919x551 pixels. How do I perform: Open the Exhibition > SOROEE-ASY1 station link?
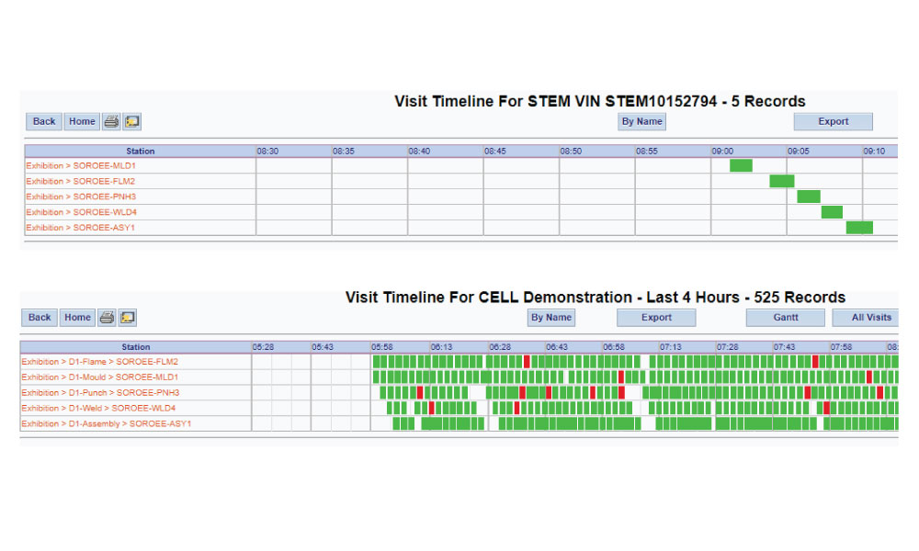click(80, 228)
